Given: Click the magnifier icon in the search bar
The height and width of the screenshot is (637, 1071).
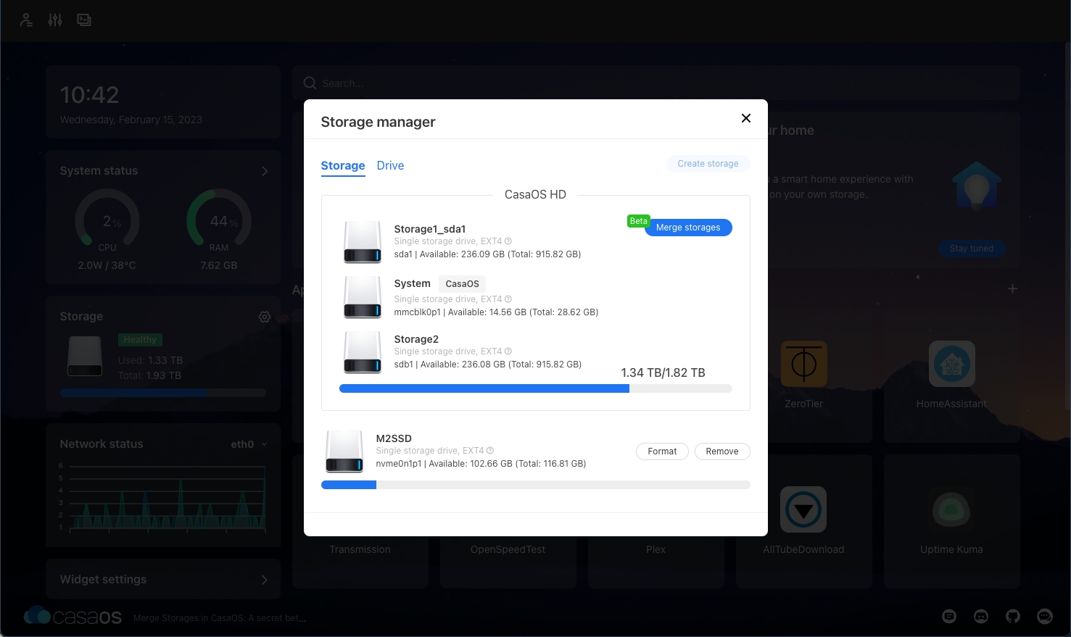Looking at the screenshot, I should point(310,83).
